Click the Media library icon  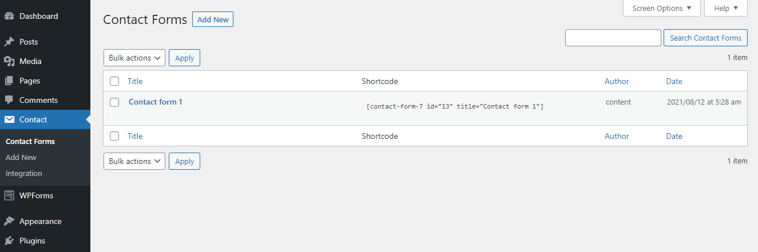[9, 61]
